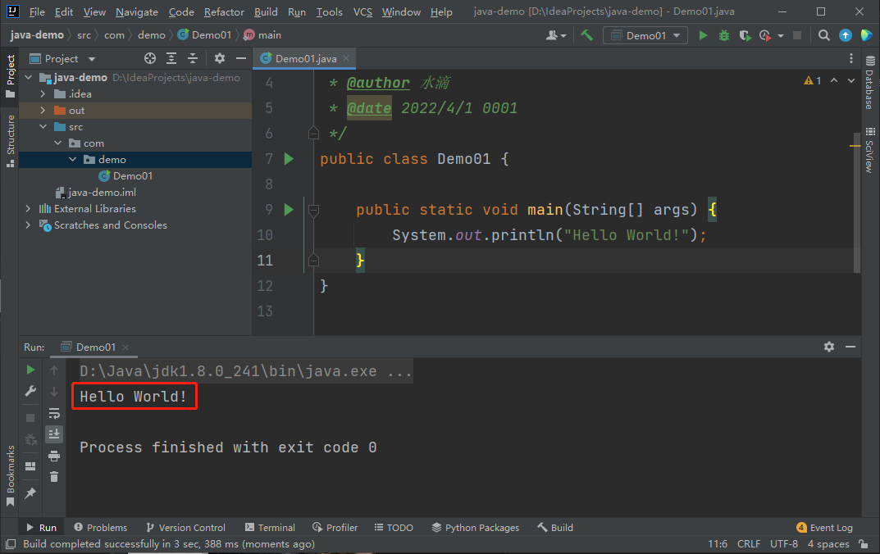Viewport: 880px width, 554px height.
Task: Click the 4 spaces indent setting
Action: pos(828,544)
